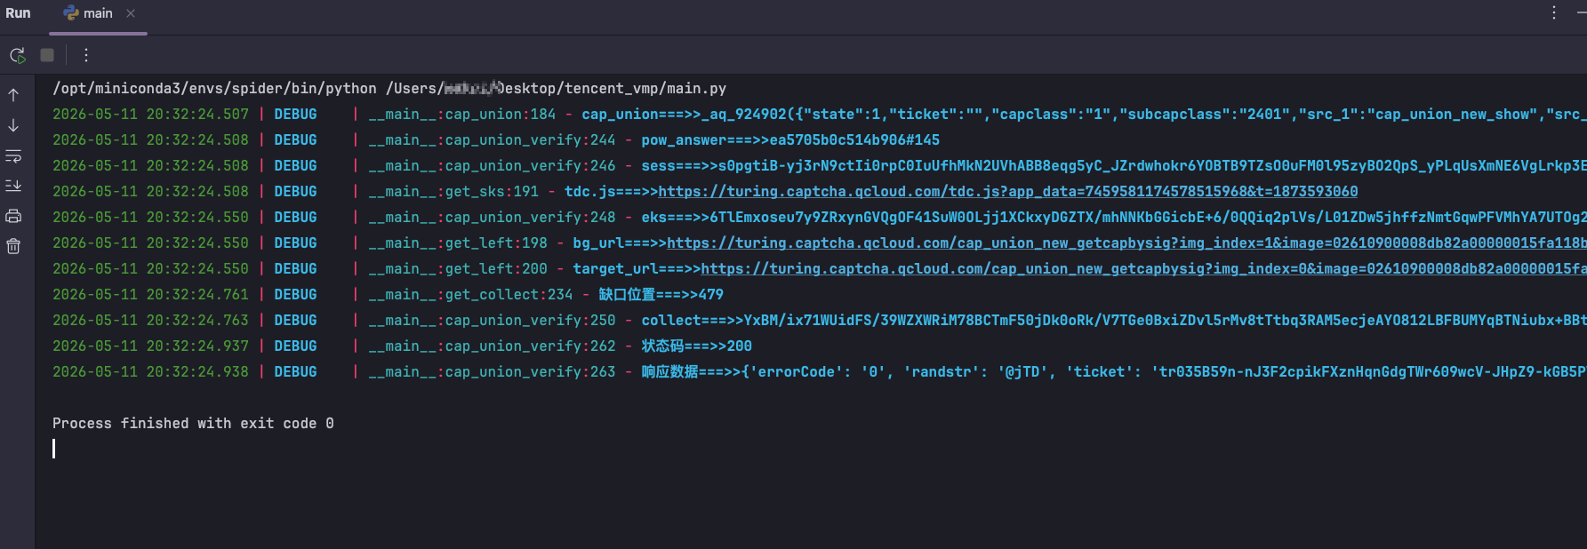The height and width of the screenshot is (549, 1587).
Task: Click the timestamp 20:32:24.937
Action: 150,346
